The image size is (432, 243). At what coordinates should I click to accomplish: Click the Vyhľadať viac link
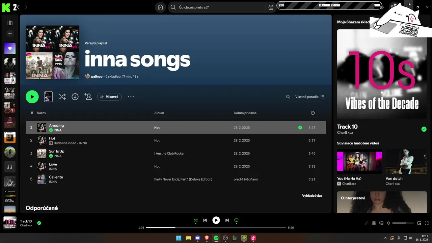[312, 196]
